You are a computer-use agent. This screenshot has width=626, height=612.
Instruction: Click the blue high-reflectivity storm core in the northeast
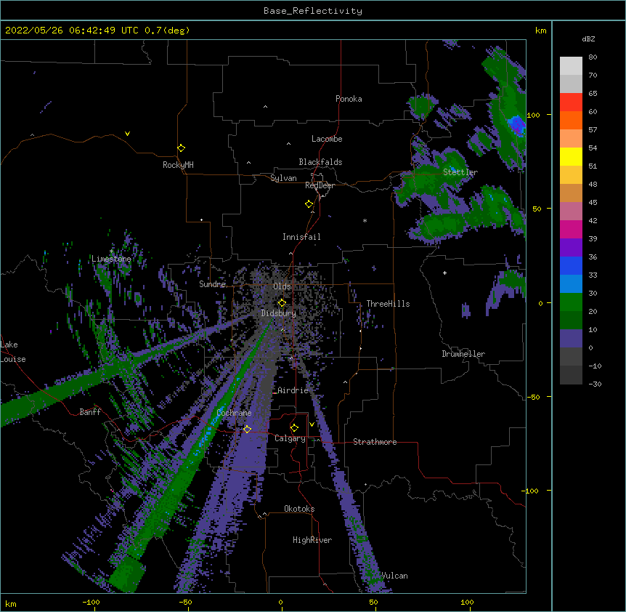(516, 125)
